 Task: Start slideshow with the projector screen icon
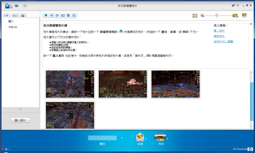(x=244, y=15)
